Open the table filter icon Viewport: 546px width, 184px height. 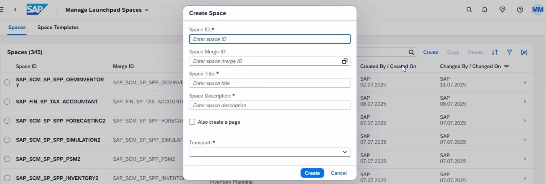509,52
